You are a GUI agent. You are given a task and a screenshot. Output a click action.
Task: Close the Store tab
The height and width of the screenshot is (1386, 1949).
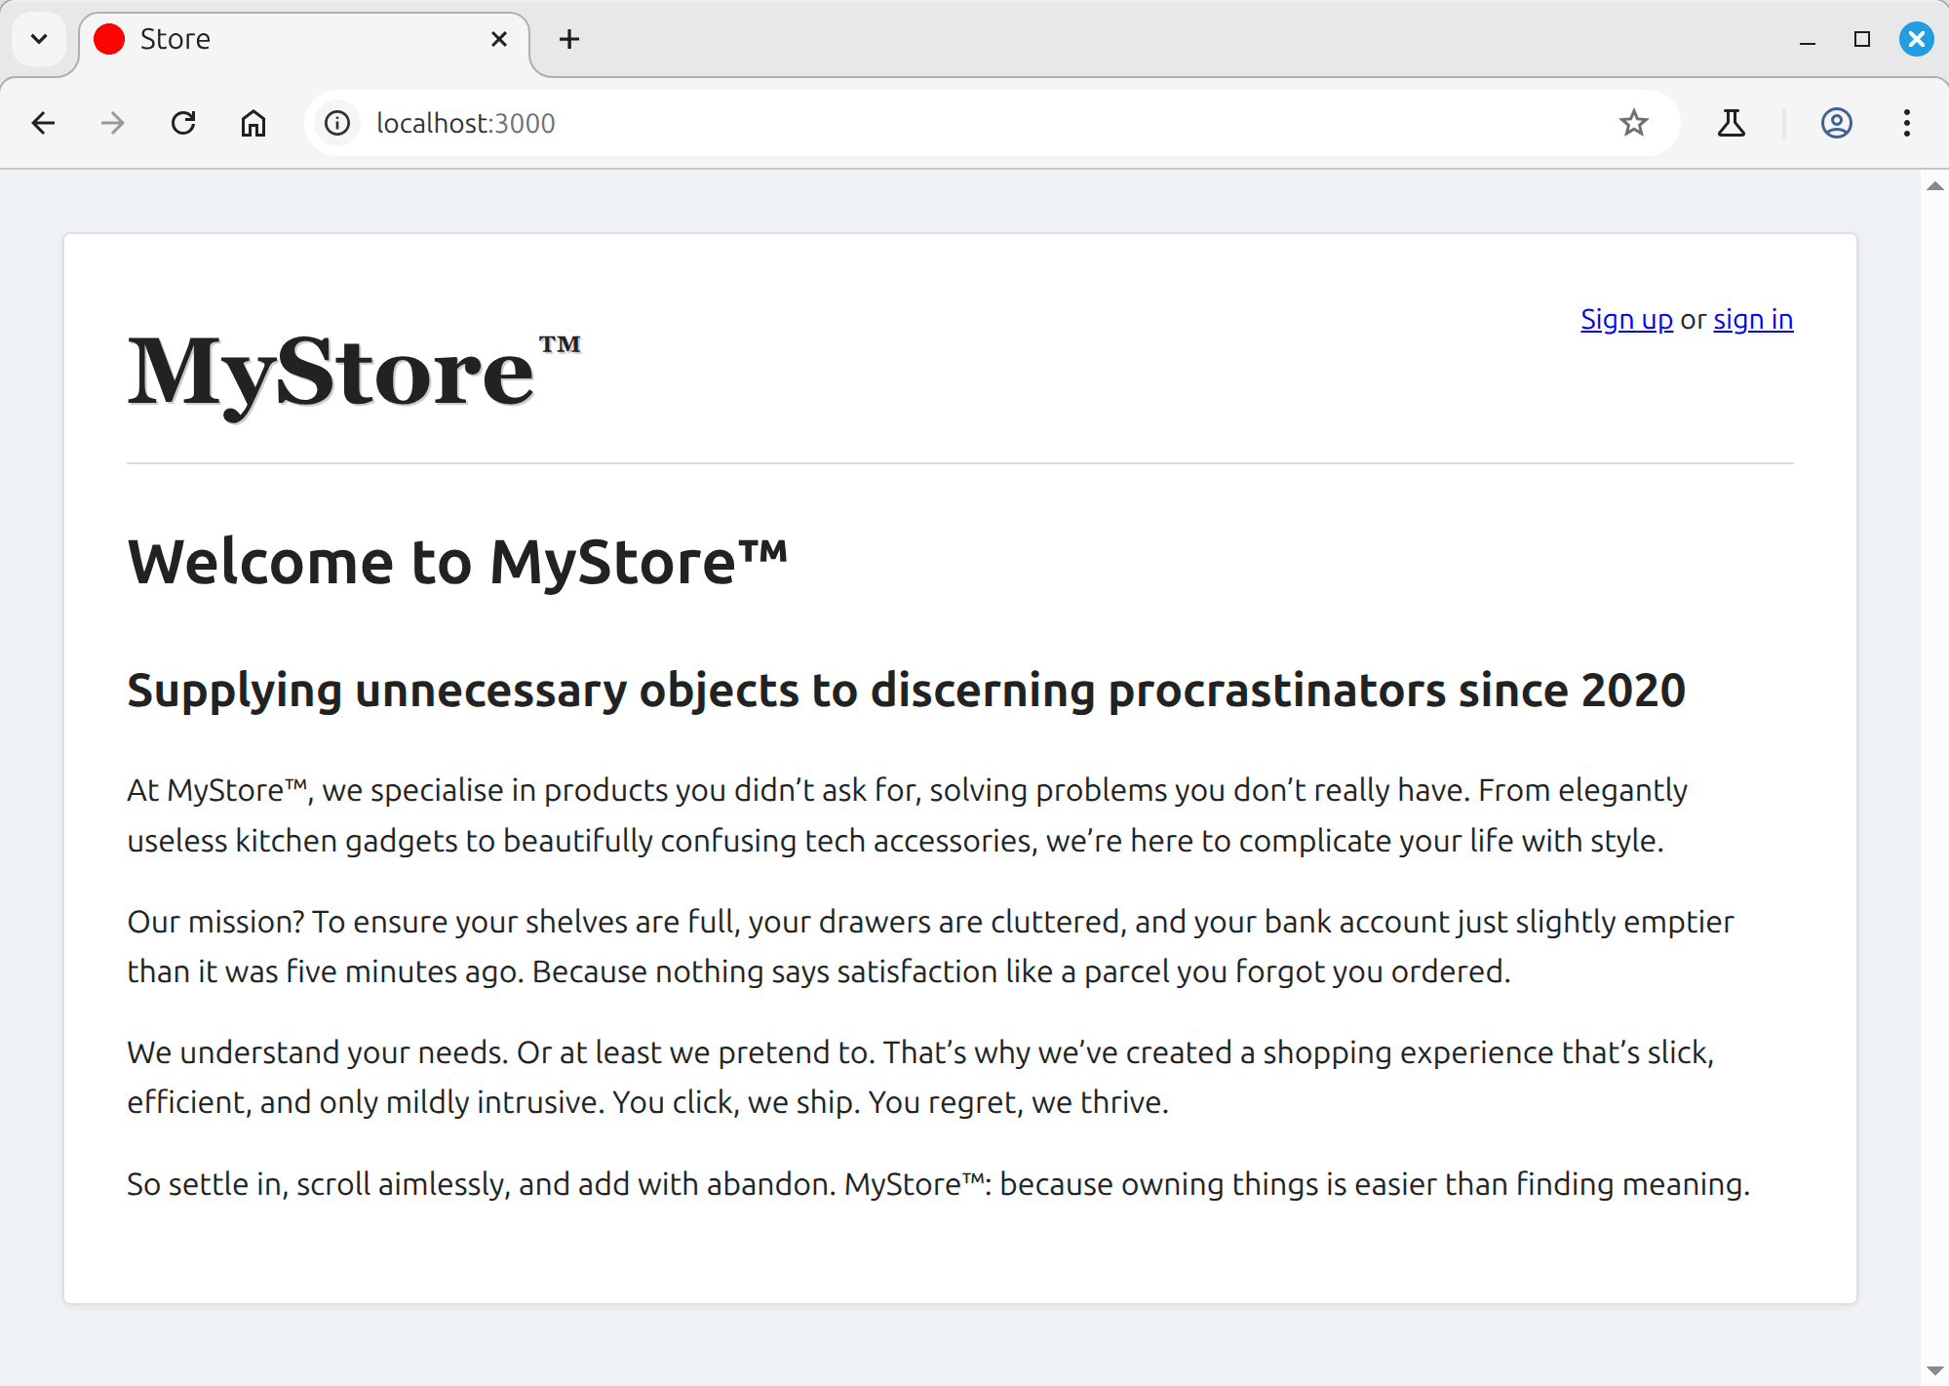(498, 39)
